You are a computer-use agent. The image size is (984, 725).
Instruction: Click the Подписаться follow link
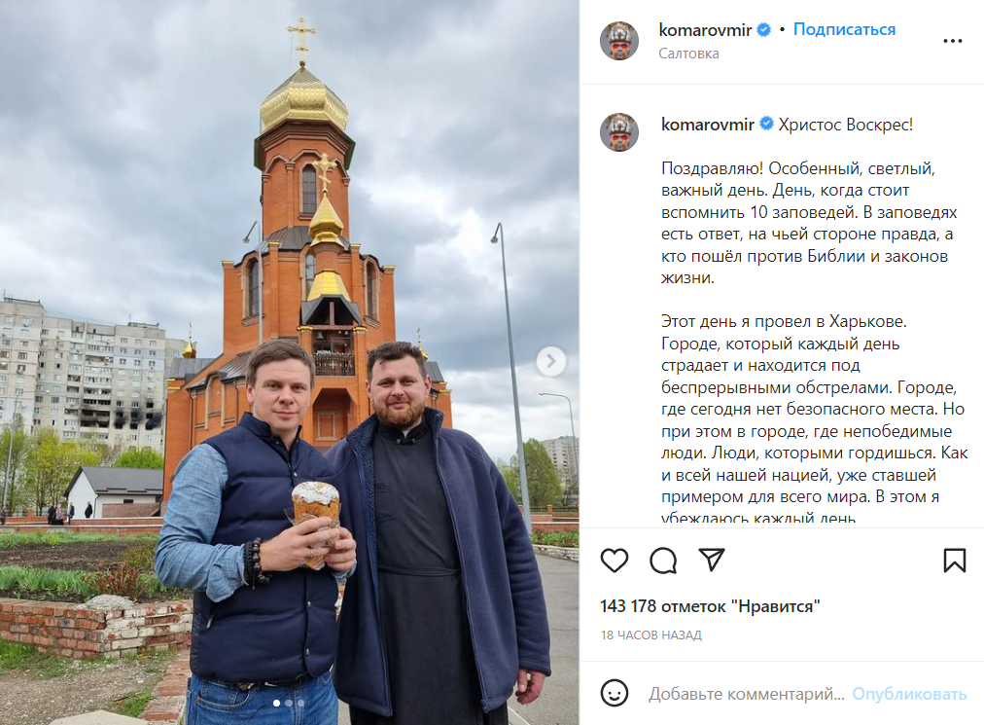click(x=844, y=29)
